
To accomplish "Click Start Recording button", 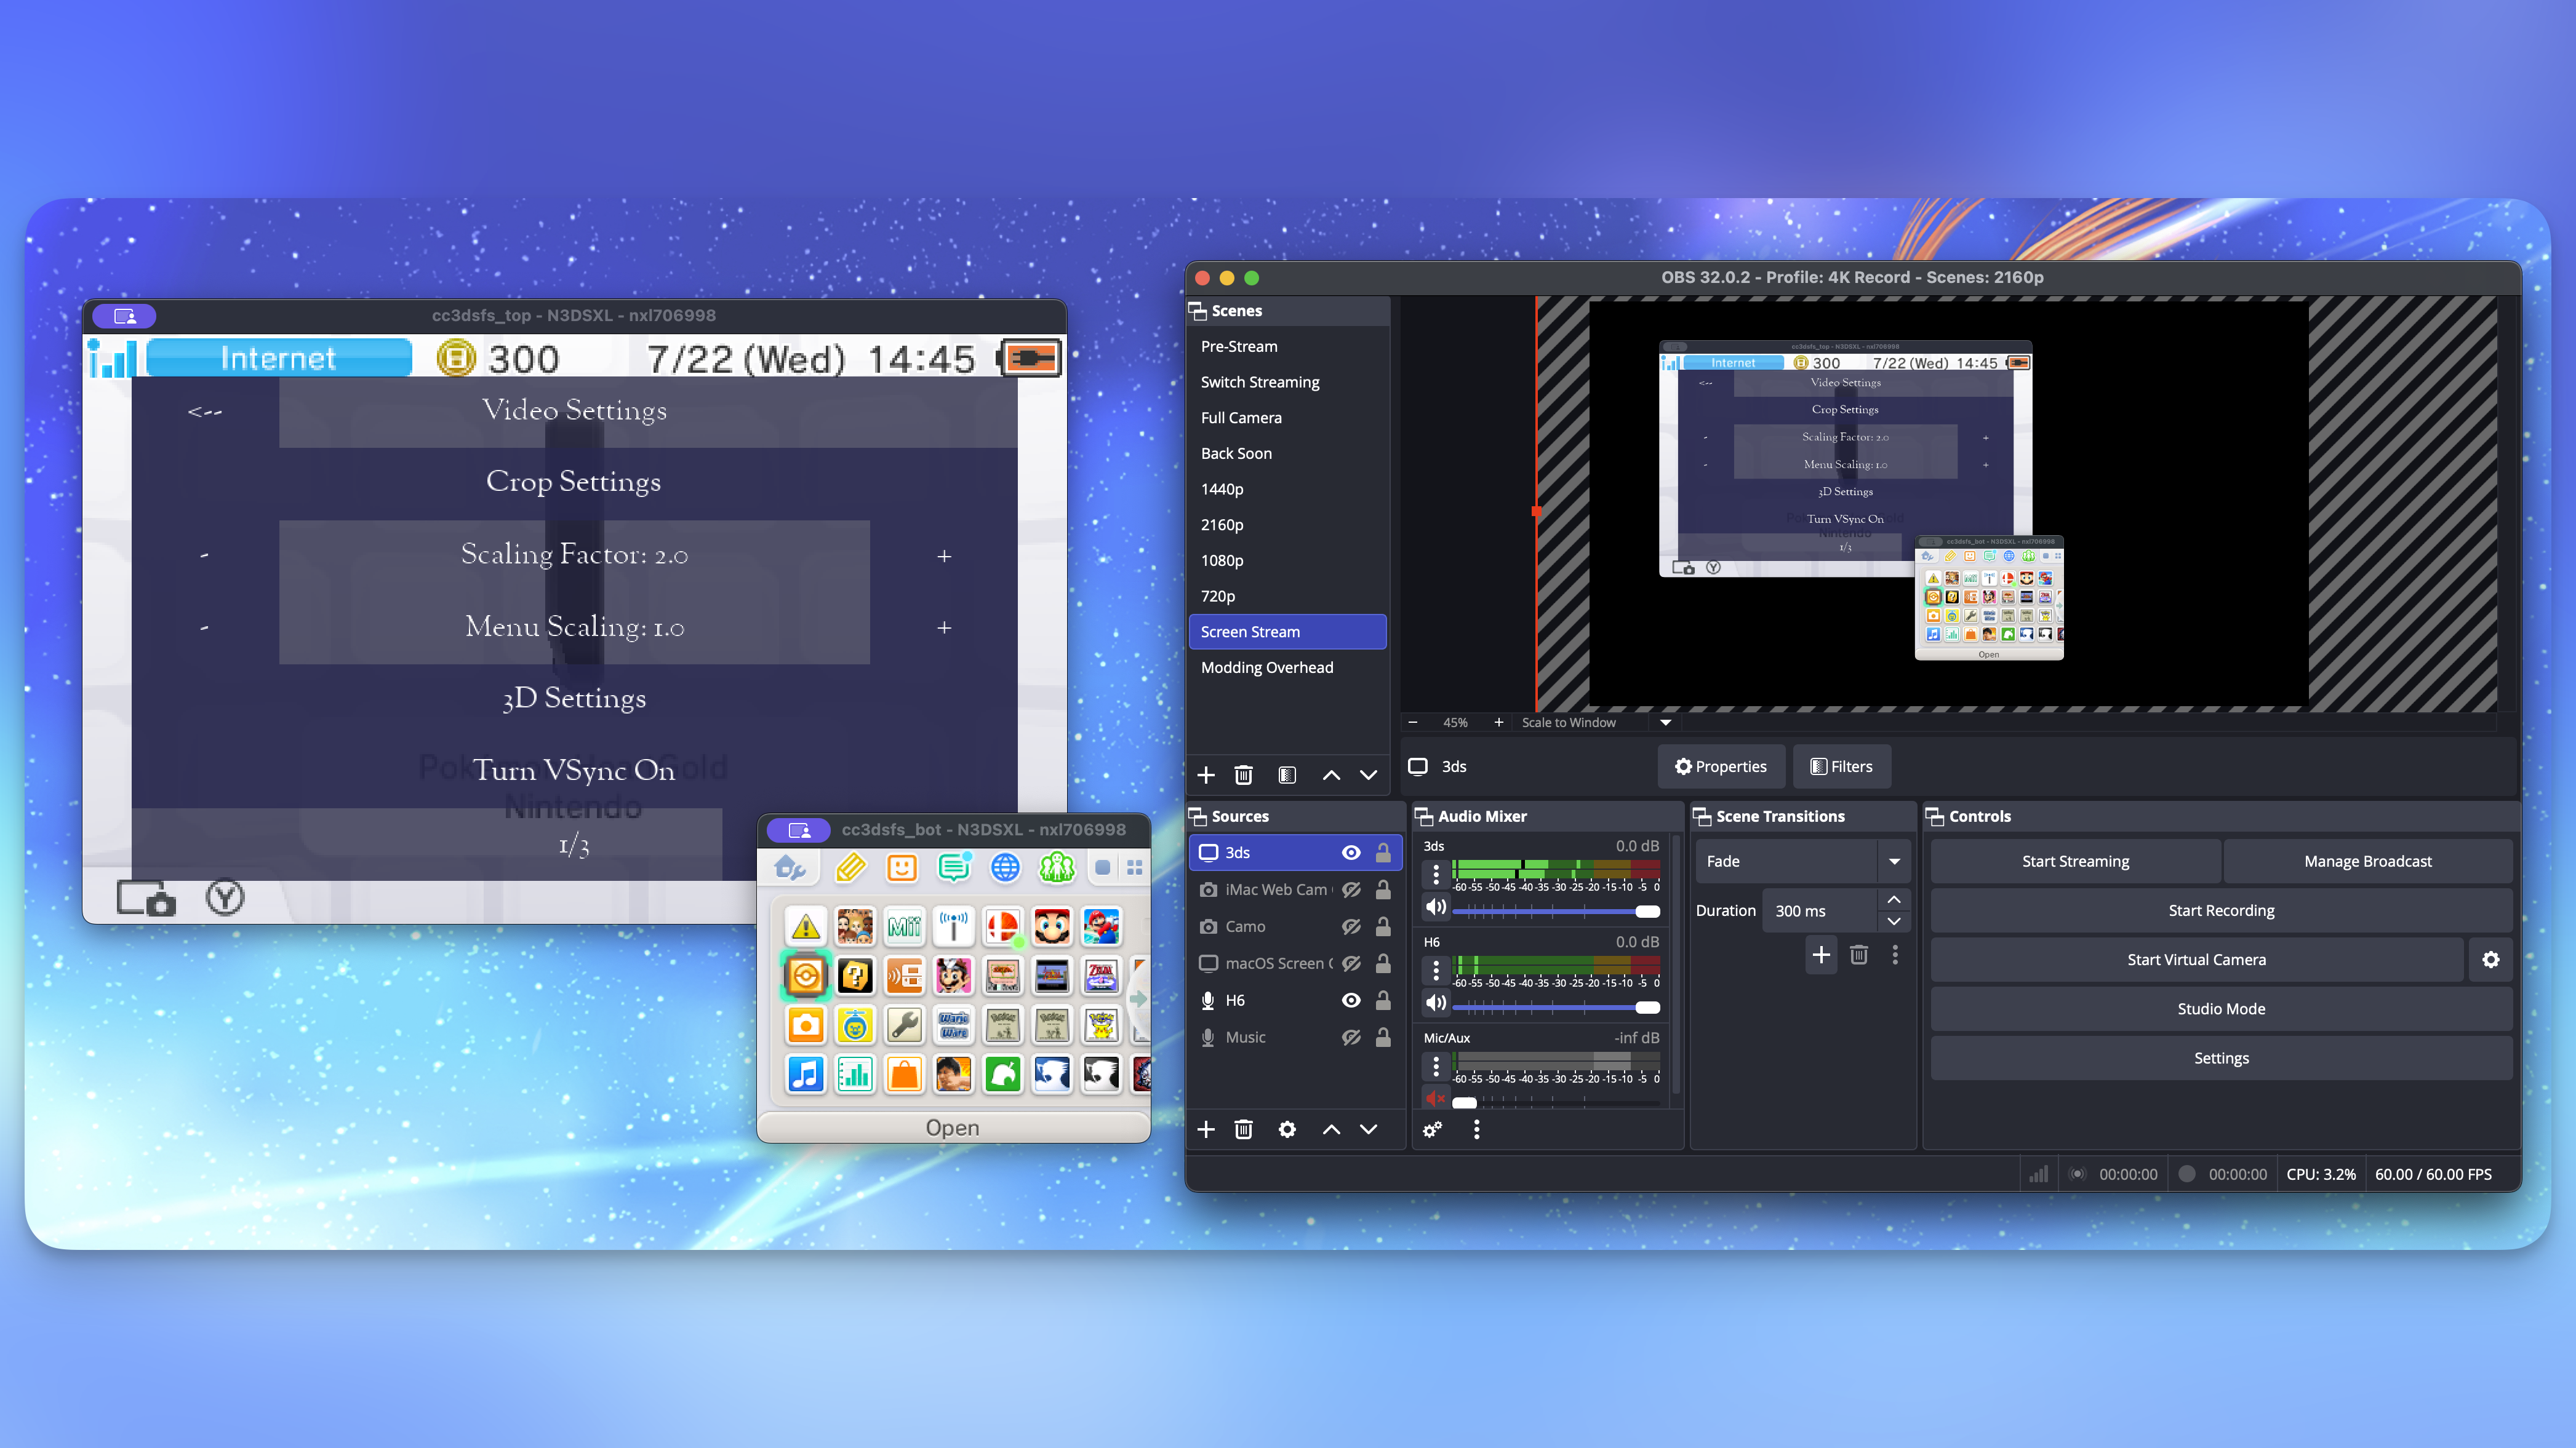I will 2221,910.
